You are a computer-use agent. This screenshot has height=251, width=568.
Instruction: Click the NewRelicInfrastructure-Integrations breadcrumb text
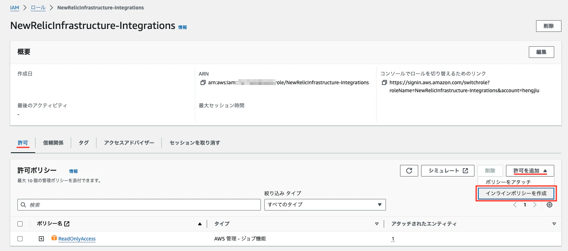(100, 8)
